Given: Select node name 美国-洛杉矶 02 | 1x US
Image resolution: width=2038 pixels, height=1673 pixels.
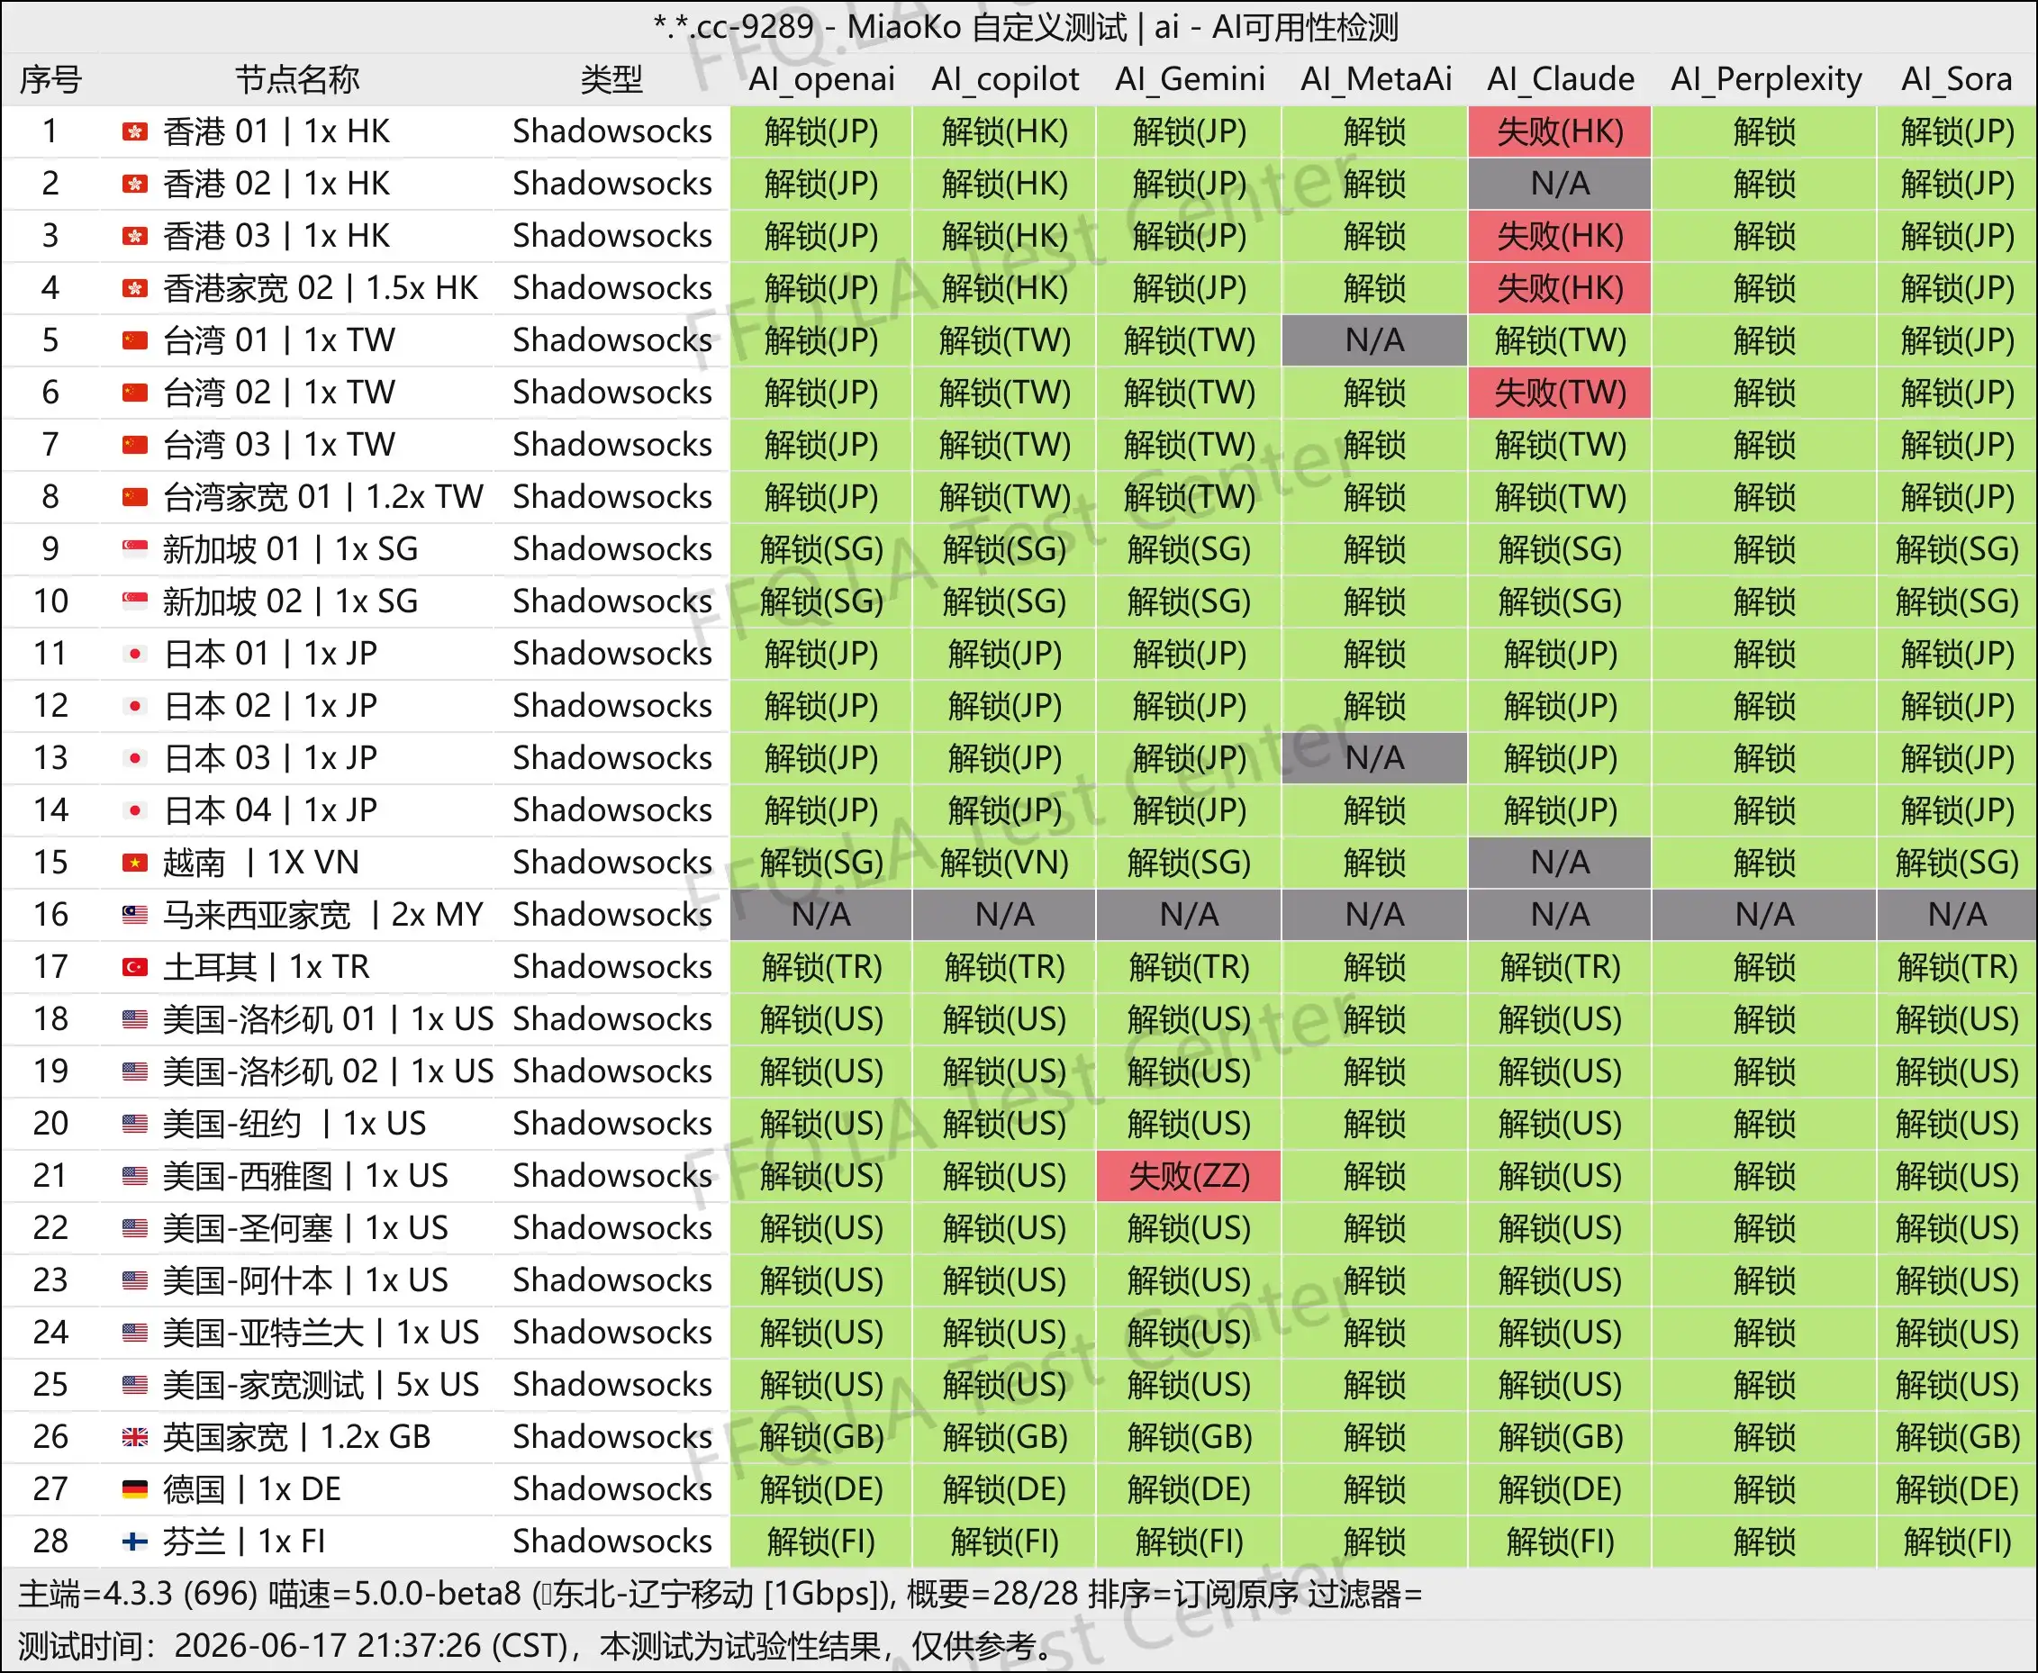Looking at the screenshot, I should 329,1072.
